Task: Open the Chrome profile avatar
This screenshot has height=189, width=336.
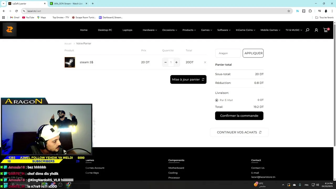Action: pos(326,11)
